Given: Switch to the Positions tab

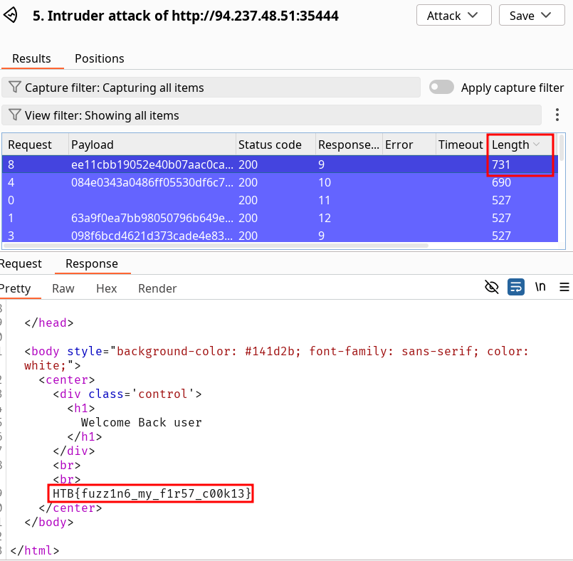Looking at the screenshot, I should click(99, 58).
